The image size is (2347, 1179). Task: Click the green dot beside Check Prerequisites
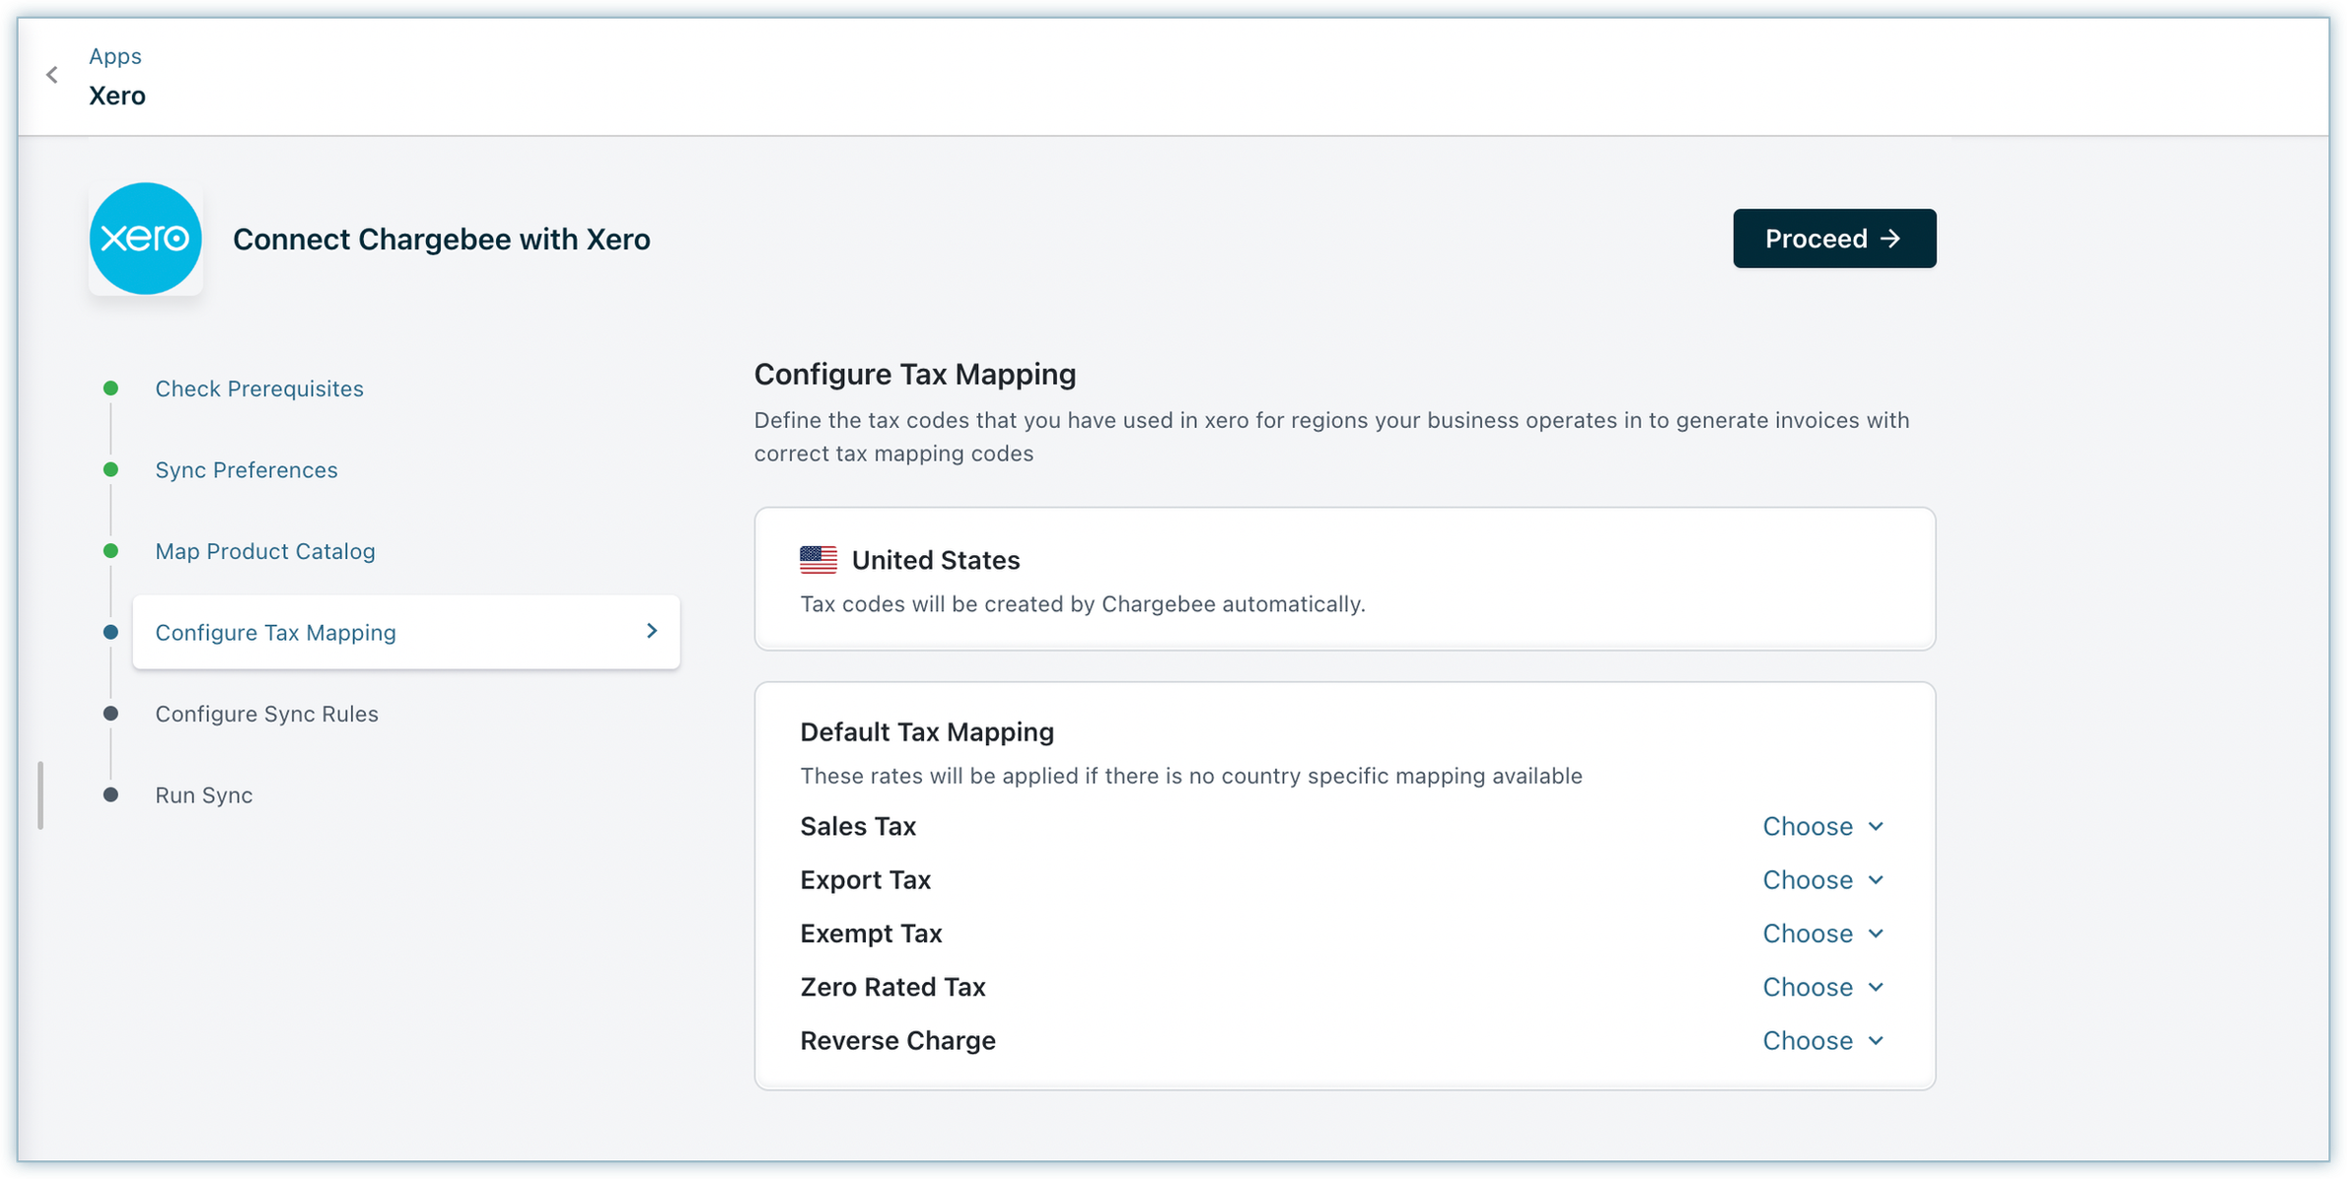[110, 388]
